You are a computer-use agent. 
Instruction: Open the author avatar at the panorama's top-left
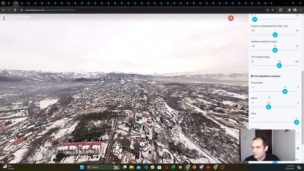[x=4, y=18]
